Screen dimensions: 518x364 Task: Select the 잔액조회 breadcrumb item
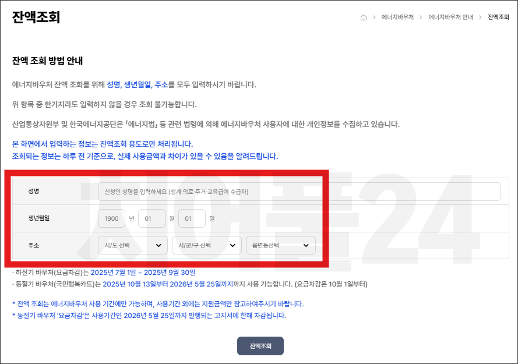(x=498, y=17)
